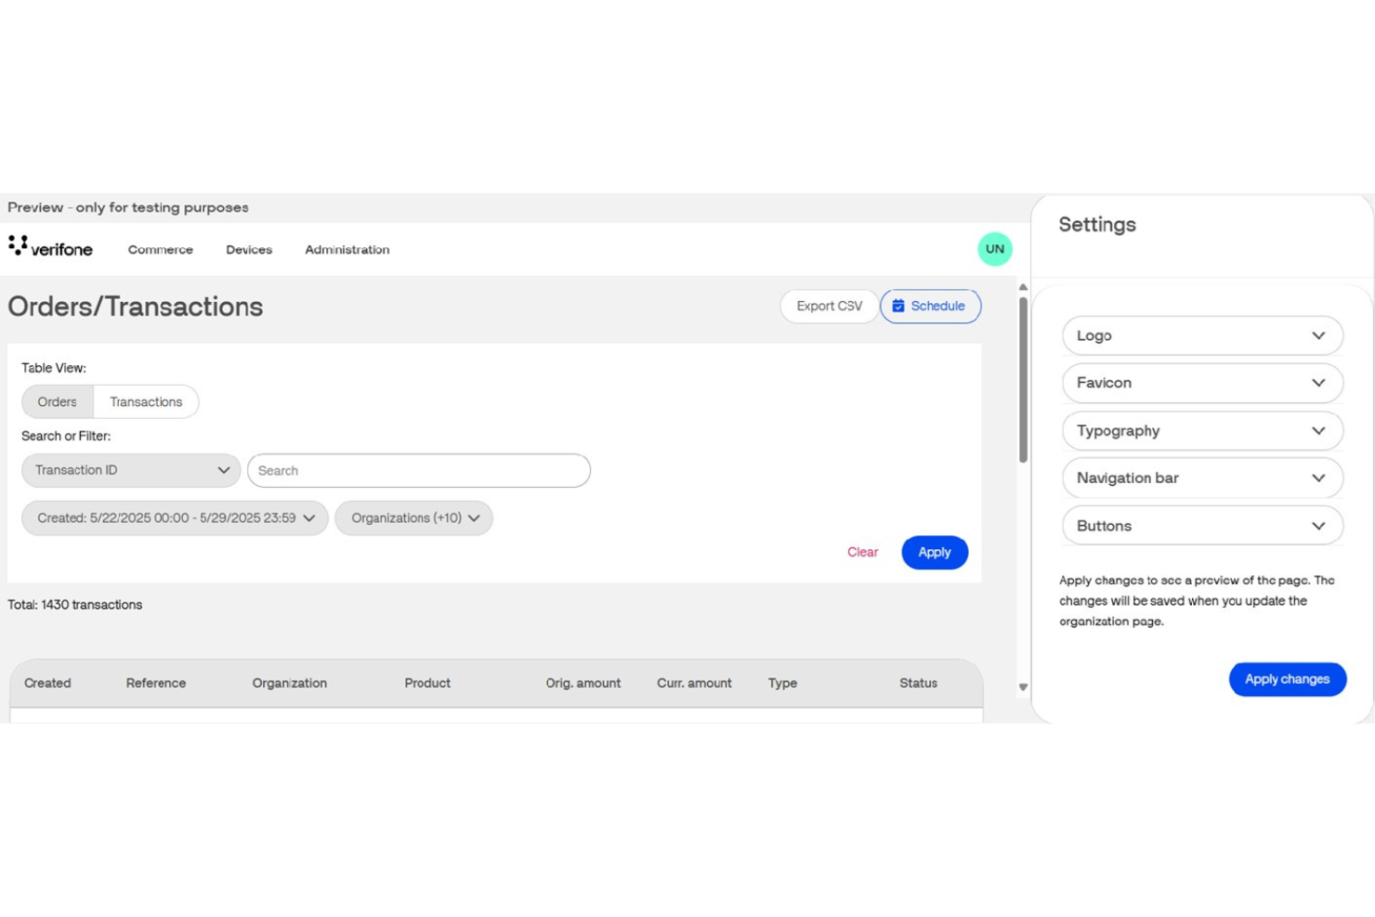Open the Commerce menu
Screen dimensions: 1375x917
tap(161, 250)
